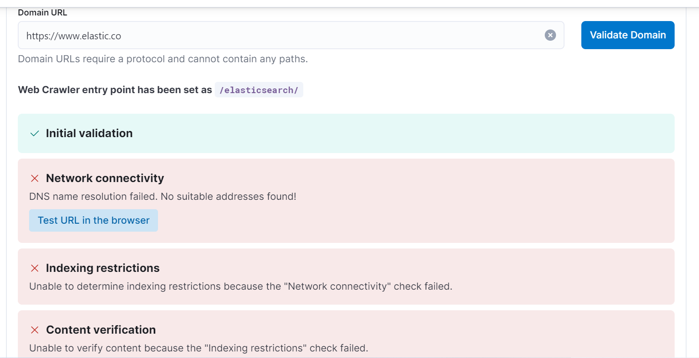Clear the Domain URL field using the X icon

tap(550, 35)
